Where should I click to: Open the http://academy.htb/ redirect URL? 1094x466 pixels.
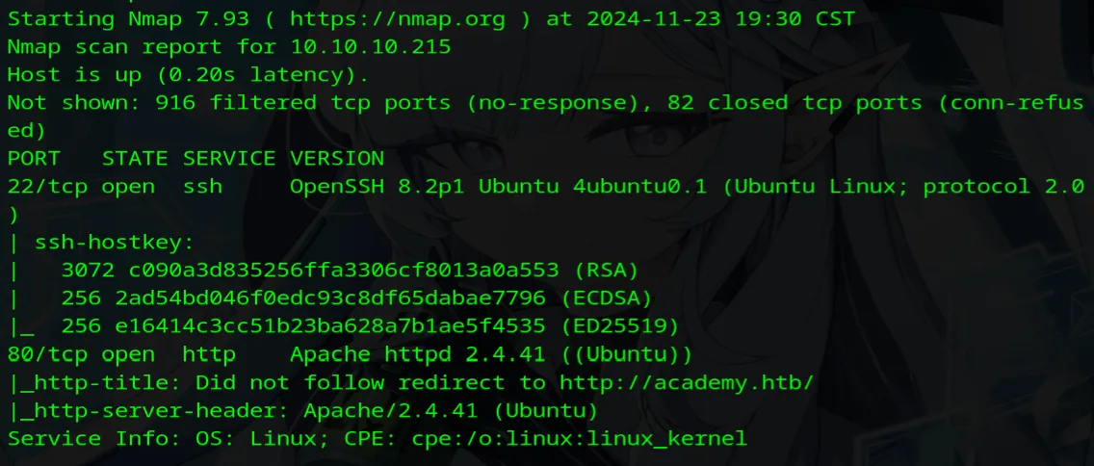[x=687, y=382]
